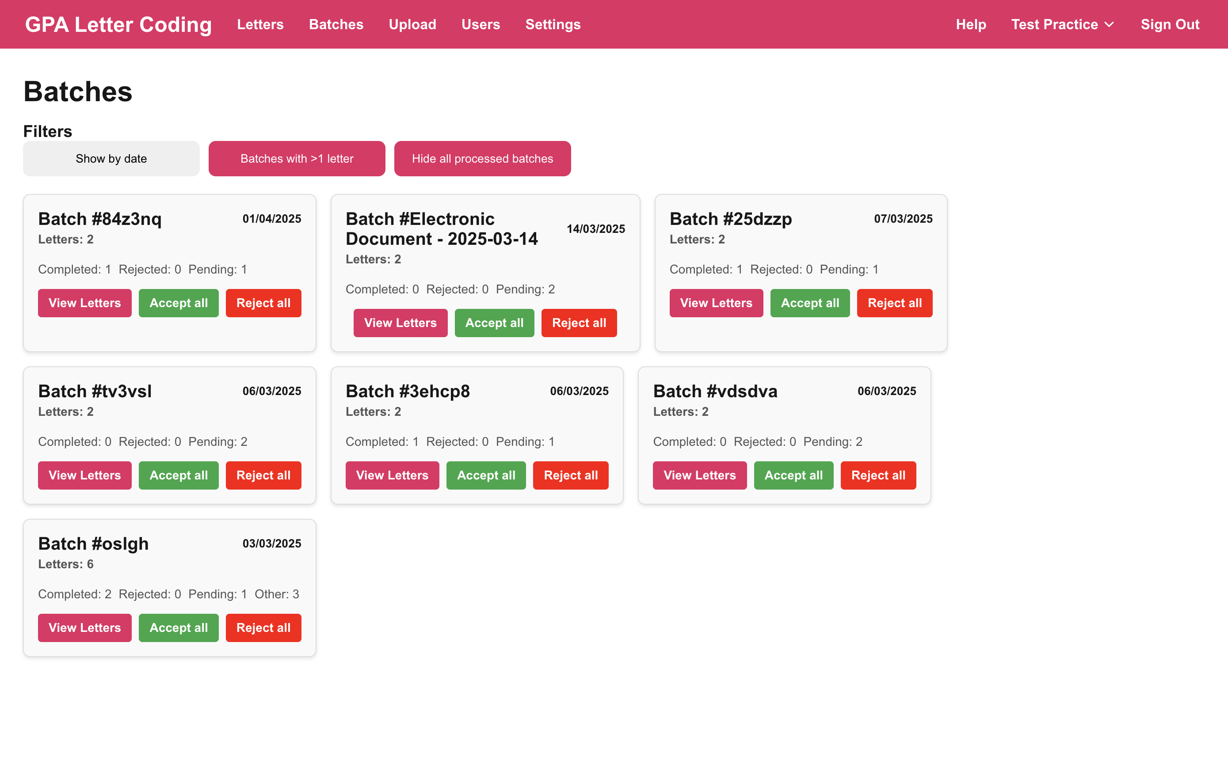The height and width of the screenshot is (783, 1228).
Task: Open the Letters menu item
Action: (x=260, y=24)
